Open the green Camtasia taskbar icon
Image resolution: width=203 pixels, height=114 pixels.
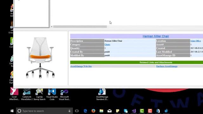pyautogui.click(x=142, y=111)
